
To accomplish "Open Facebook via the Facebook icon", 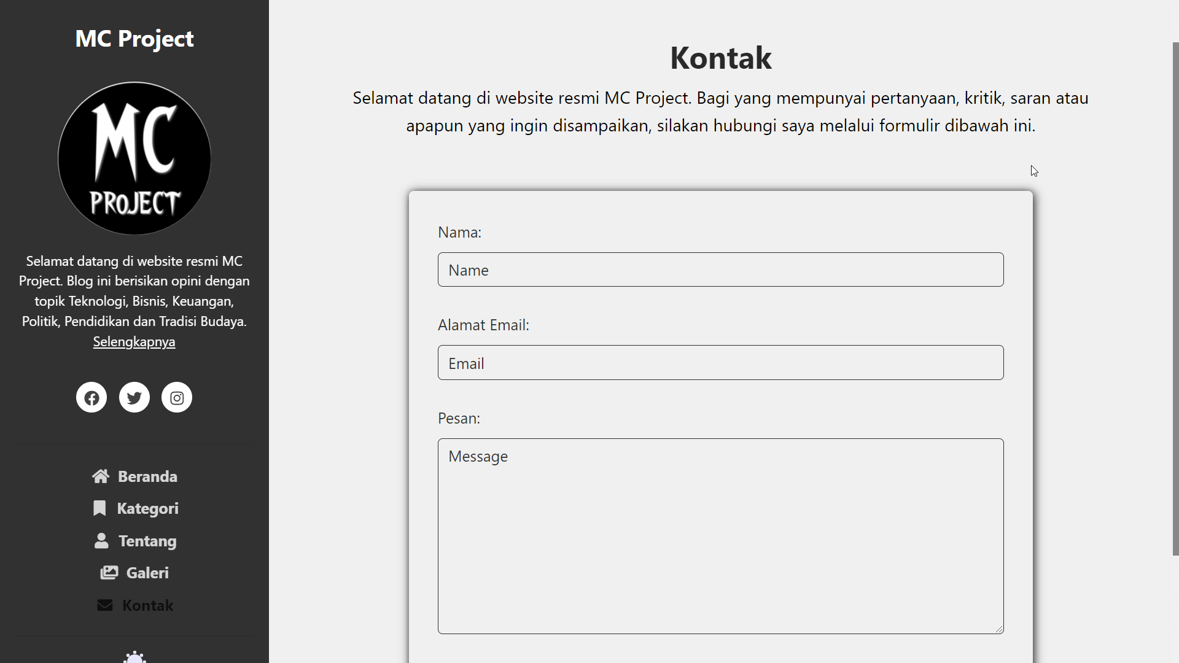I will tap(91, 397).
